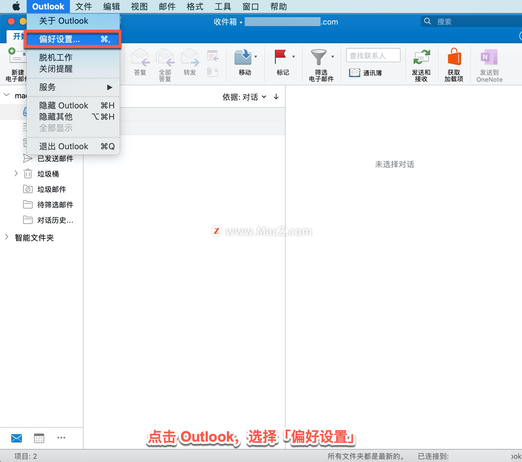The width and height of the screenshot is (522, 462).
Task: Open the Address Book icon
Action: 354,73
